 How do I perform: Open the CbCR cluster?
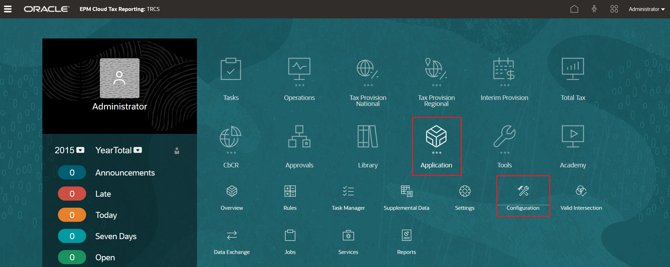click(231, 147)
